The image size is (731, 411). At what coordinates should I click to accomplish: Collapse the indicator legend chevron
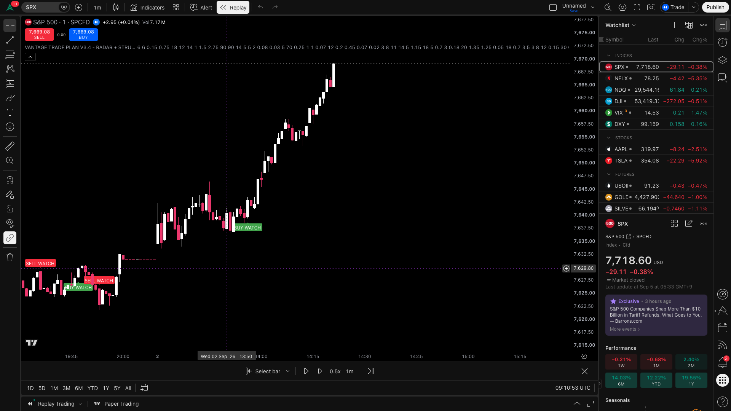click(30, 57)
